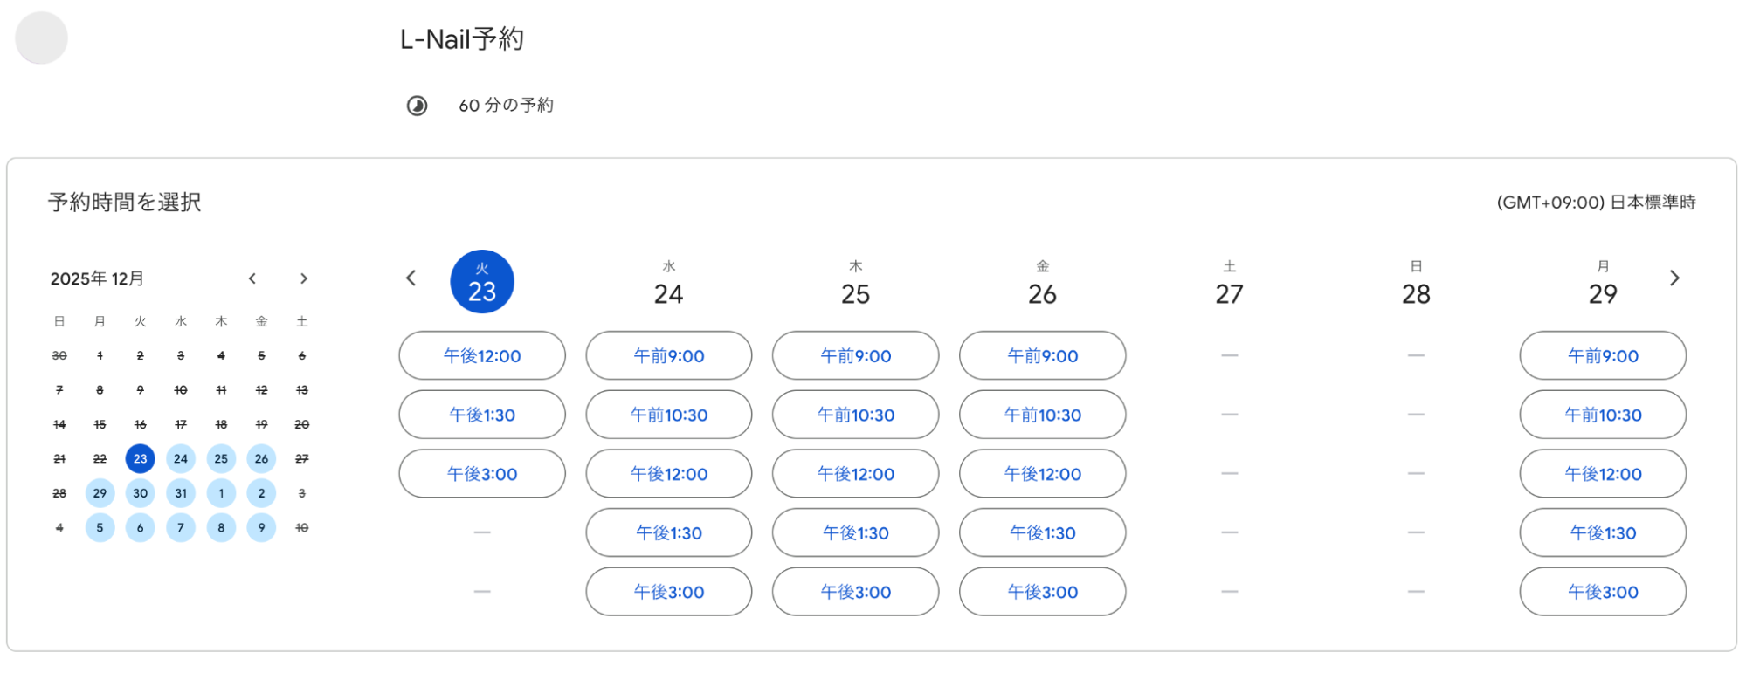The width and height of the screenshot is (1746, 673).
Task: Select the highlighted Tuesday 23 header
Action: [x=482, y=282]
